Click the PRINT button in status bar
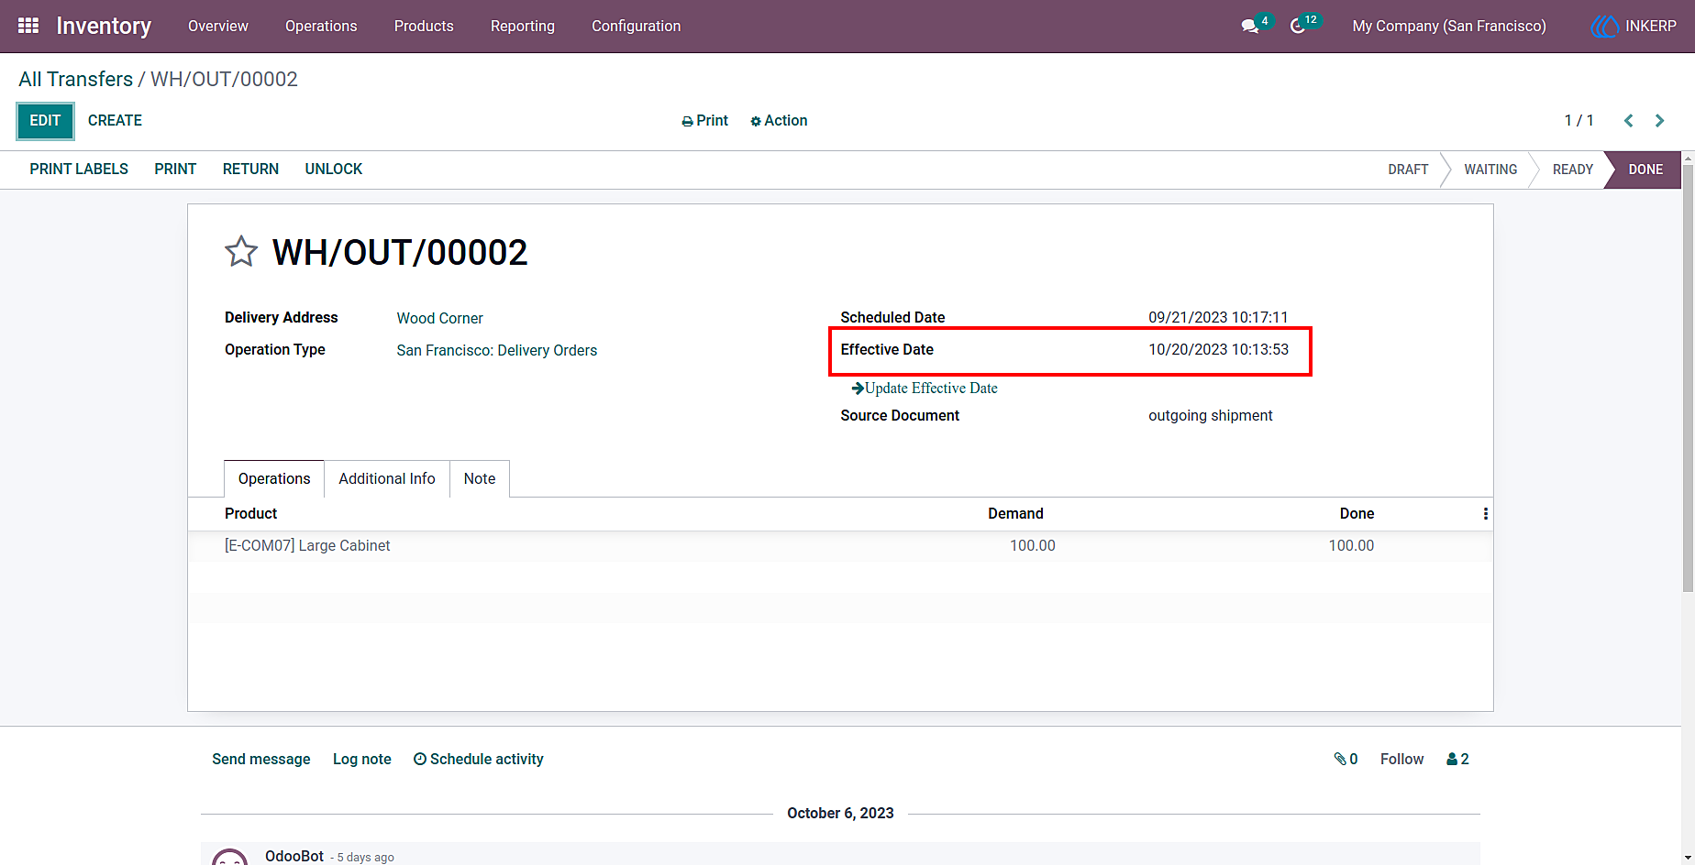Image resolution: width=1695 pixels, height=865 pixels. pos(175,170)
